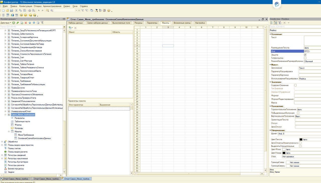The height and width of the screenshot is (183, 321).
Task: Uncheck the Защита checkbox
Action: click(305, 55)
